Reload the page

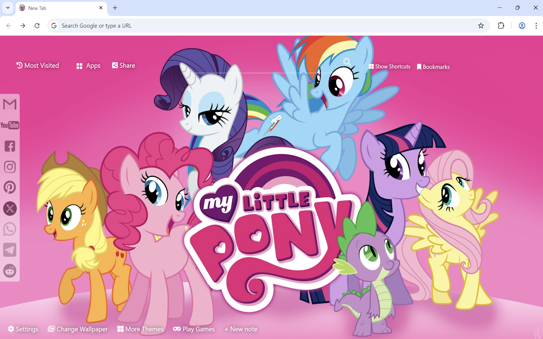click(37, 25)
